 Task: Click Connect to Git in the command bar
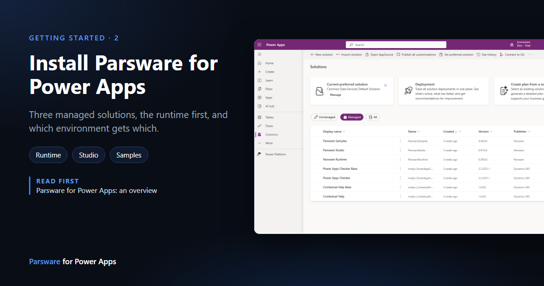pos(512,54)
